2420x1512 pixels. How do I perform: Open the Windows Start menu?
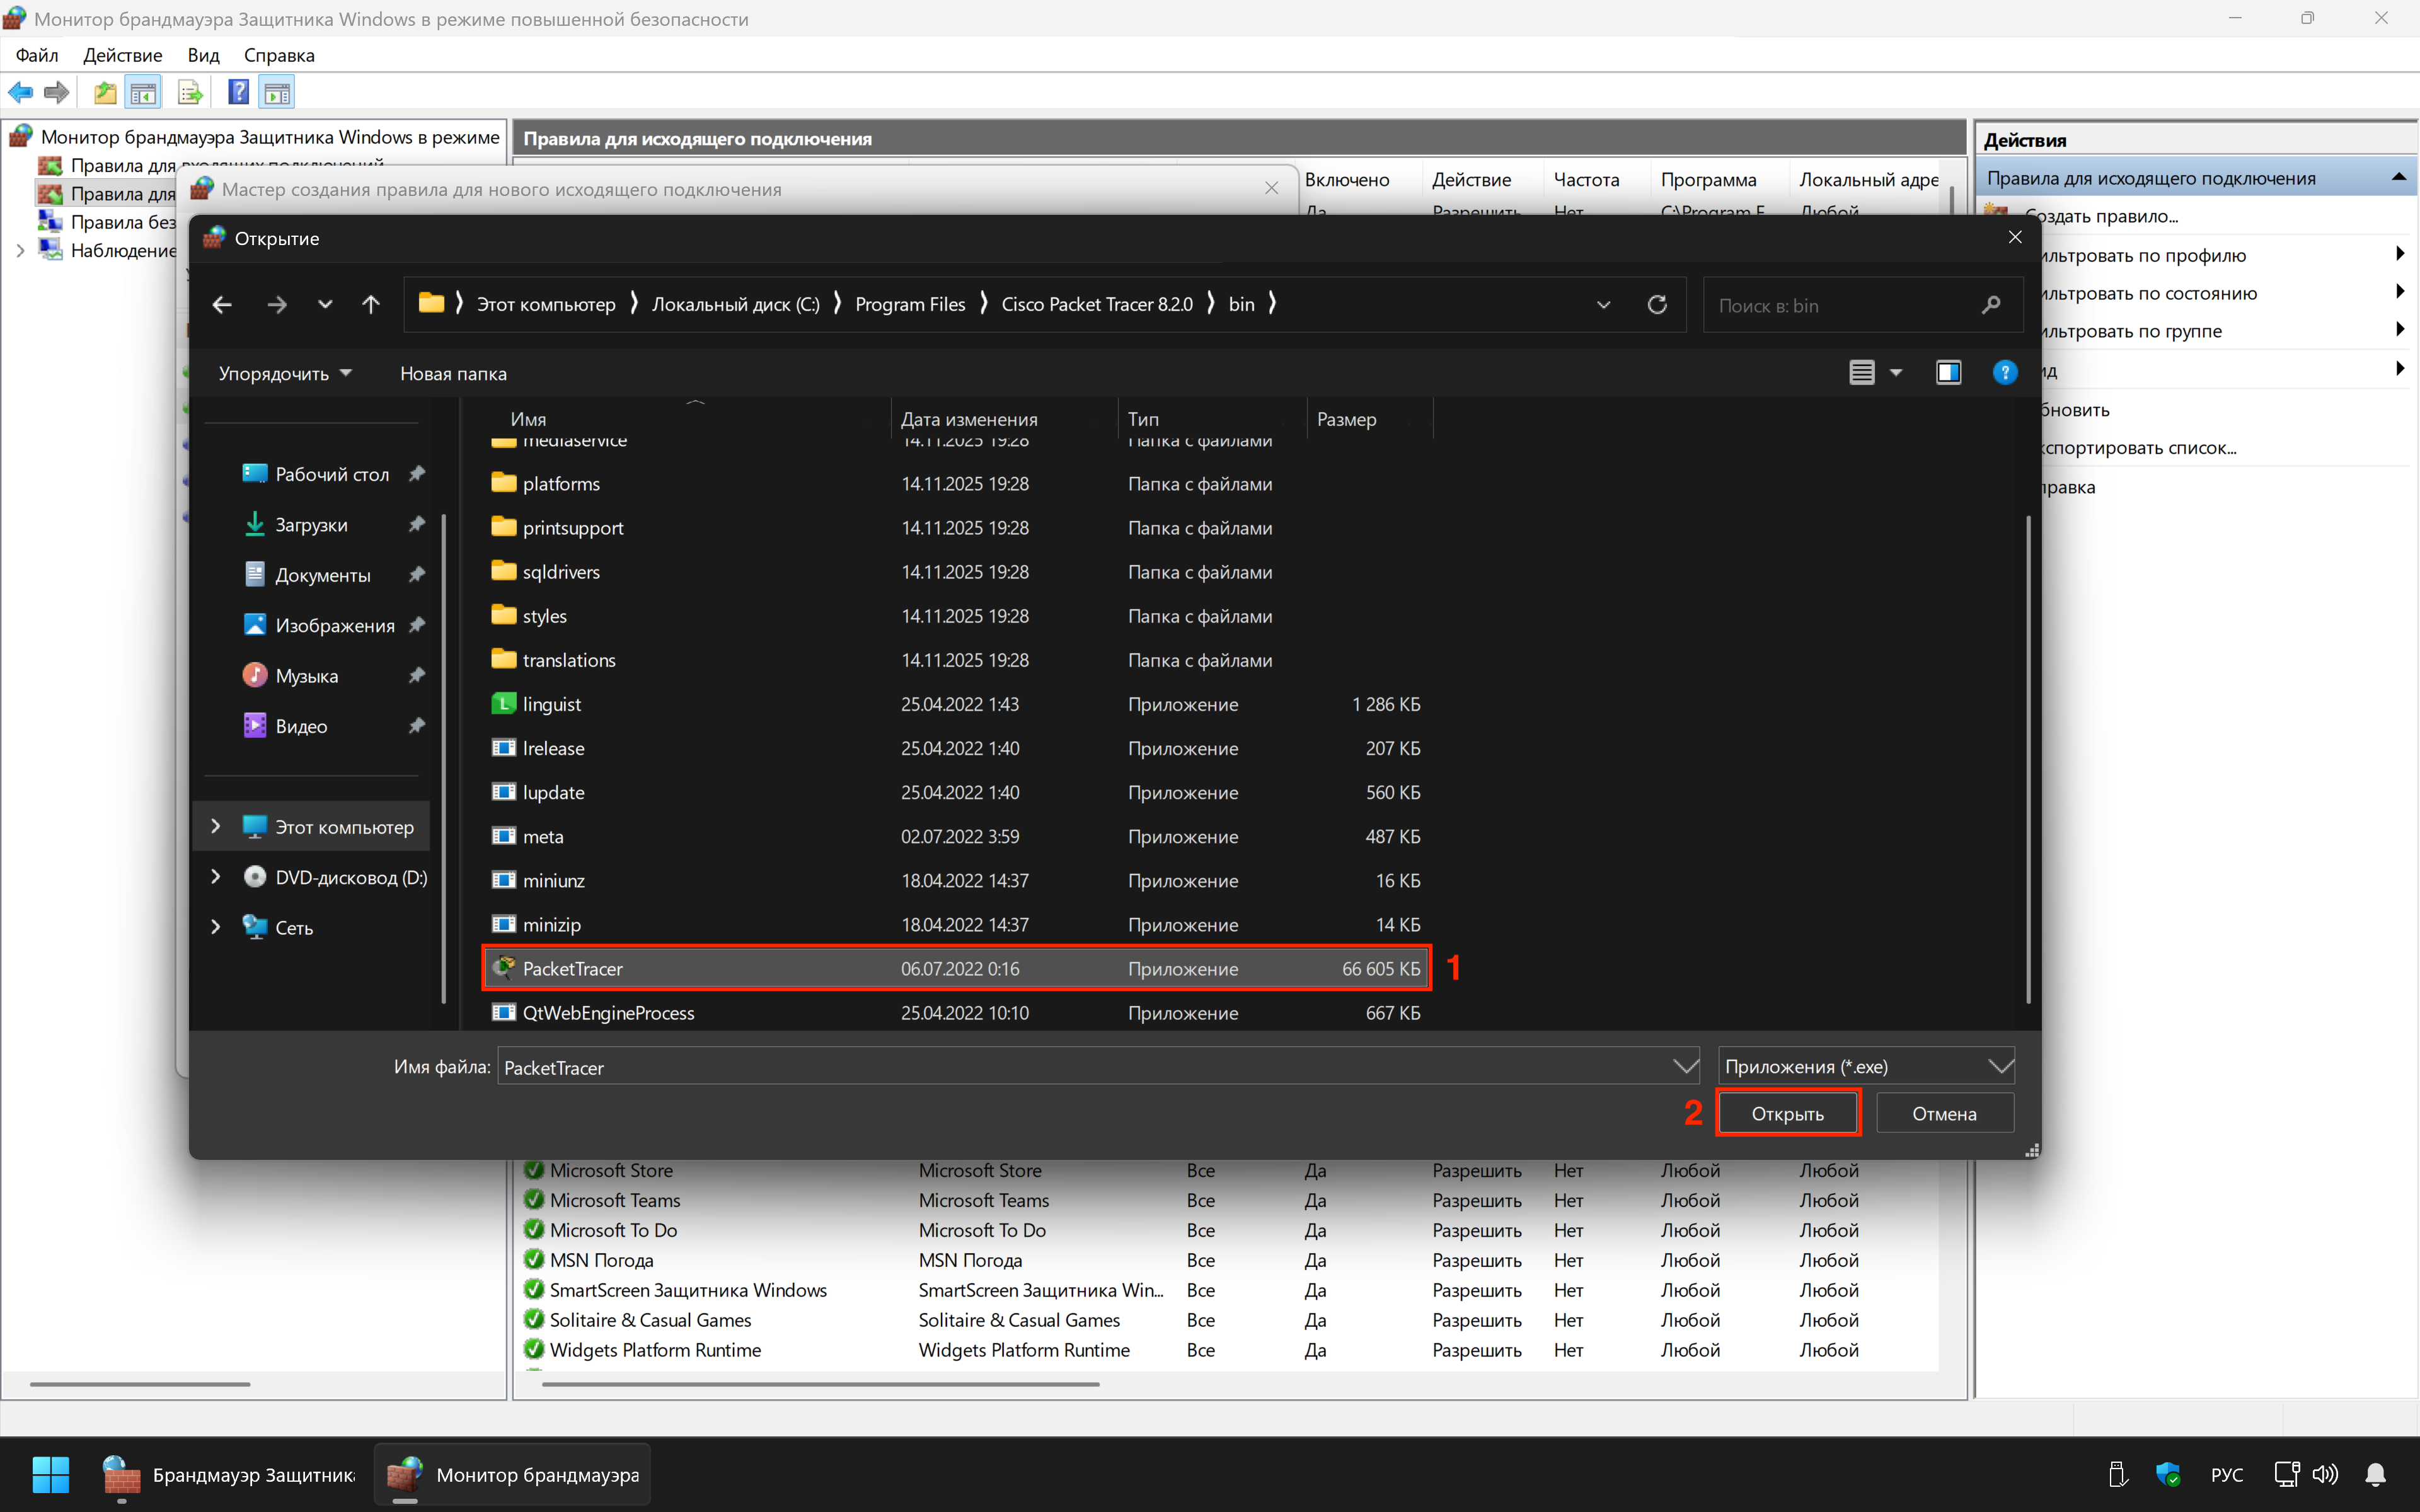pyautogui.click(x=50, y=1474)
